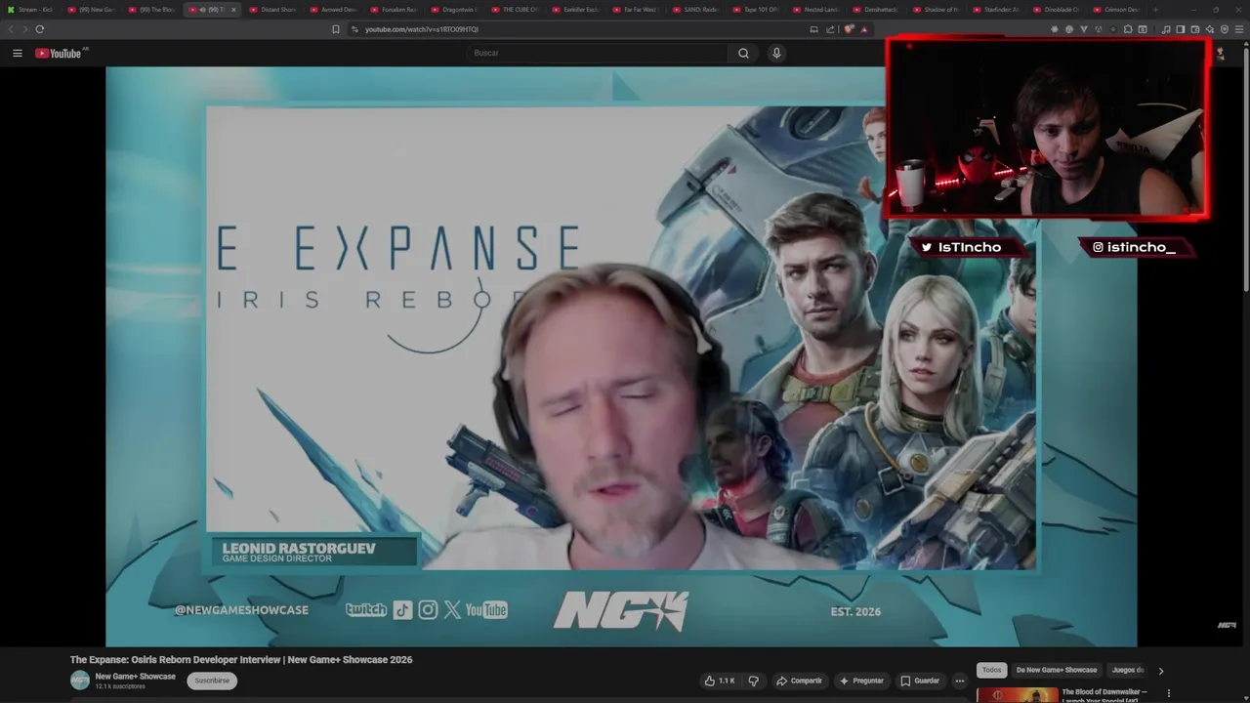The width and height of the screenshot is (1250, 703).
Task: Click the YouTube search magnifier button
Action: point(743,53)
